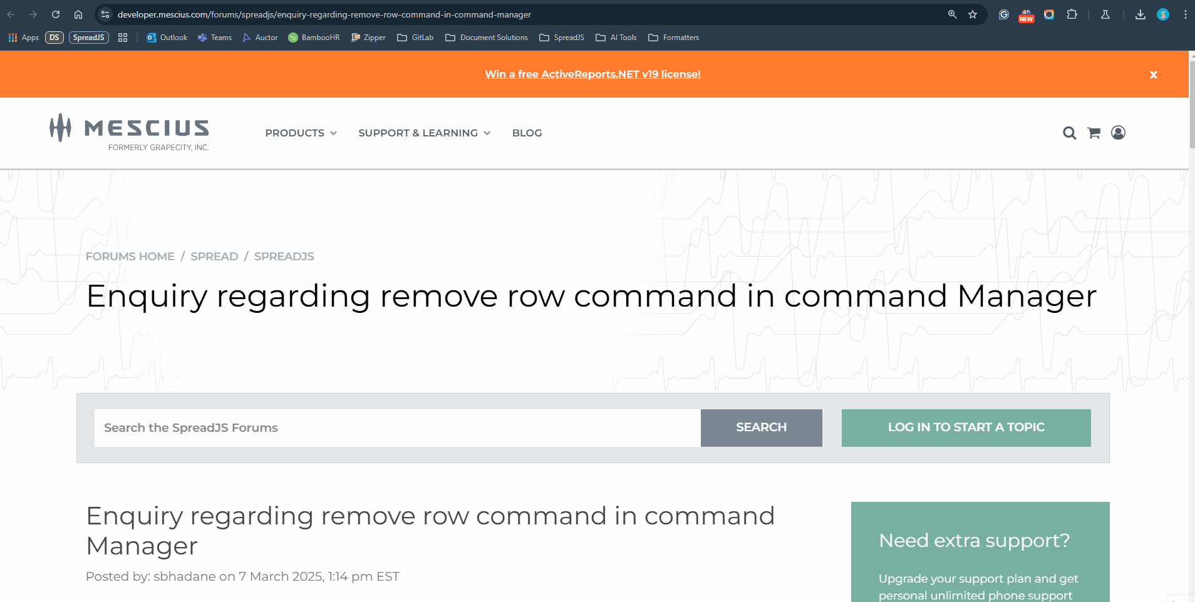Reload the page with the refresh icon
1195x602 pixels.
point(56,14)
